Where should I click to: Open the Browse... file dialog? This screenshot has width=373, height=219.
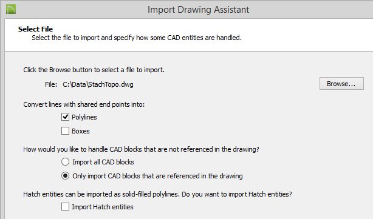(x=341, y=83)
